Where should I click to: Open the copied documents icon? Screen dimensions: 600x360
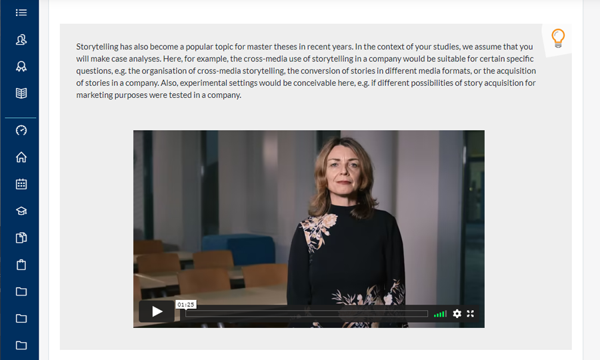click(21, 237)
